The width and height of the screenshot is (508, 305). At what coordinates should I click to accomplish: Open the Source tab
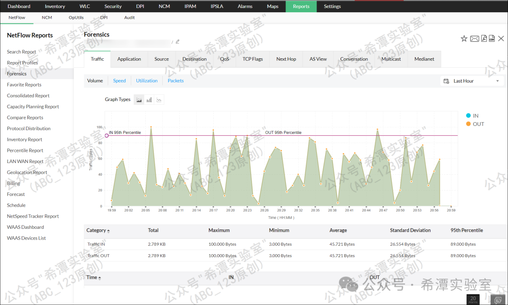pyautogui.click(x=161, y=59)
